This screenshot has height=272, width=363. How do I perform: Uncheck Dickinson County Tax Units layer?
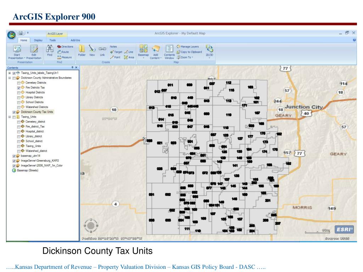click(14, 112)
